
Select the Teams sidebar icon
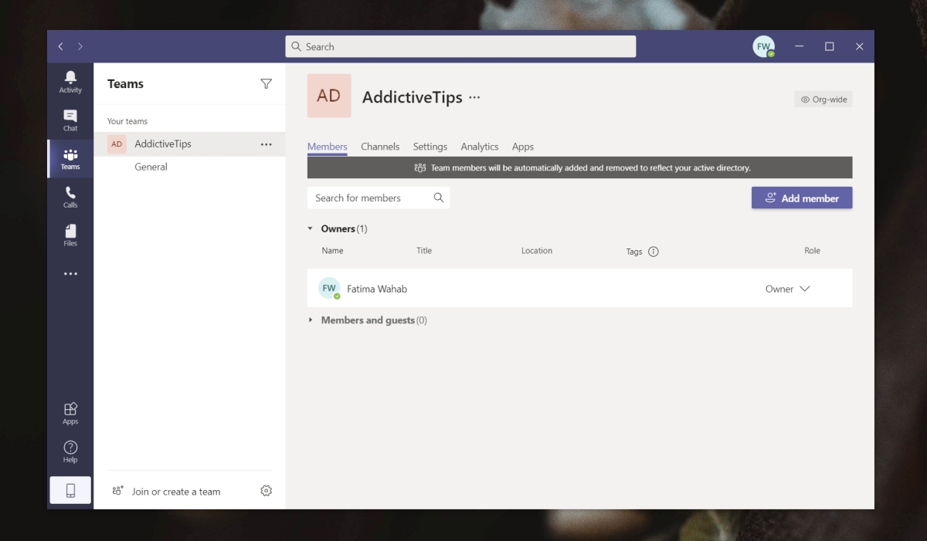pyautogui.click(x=70, y=158)
